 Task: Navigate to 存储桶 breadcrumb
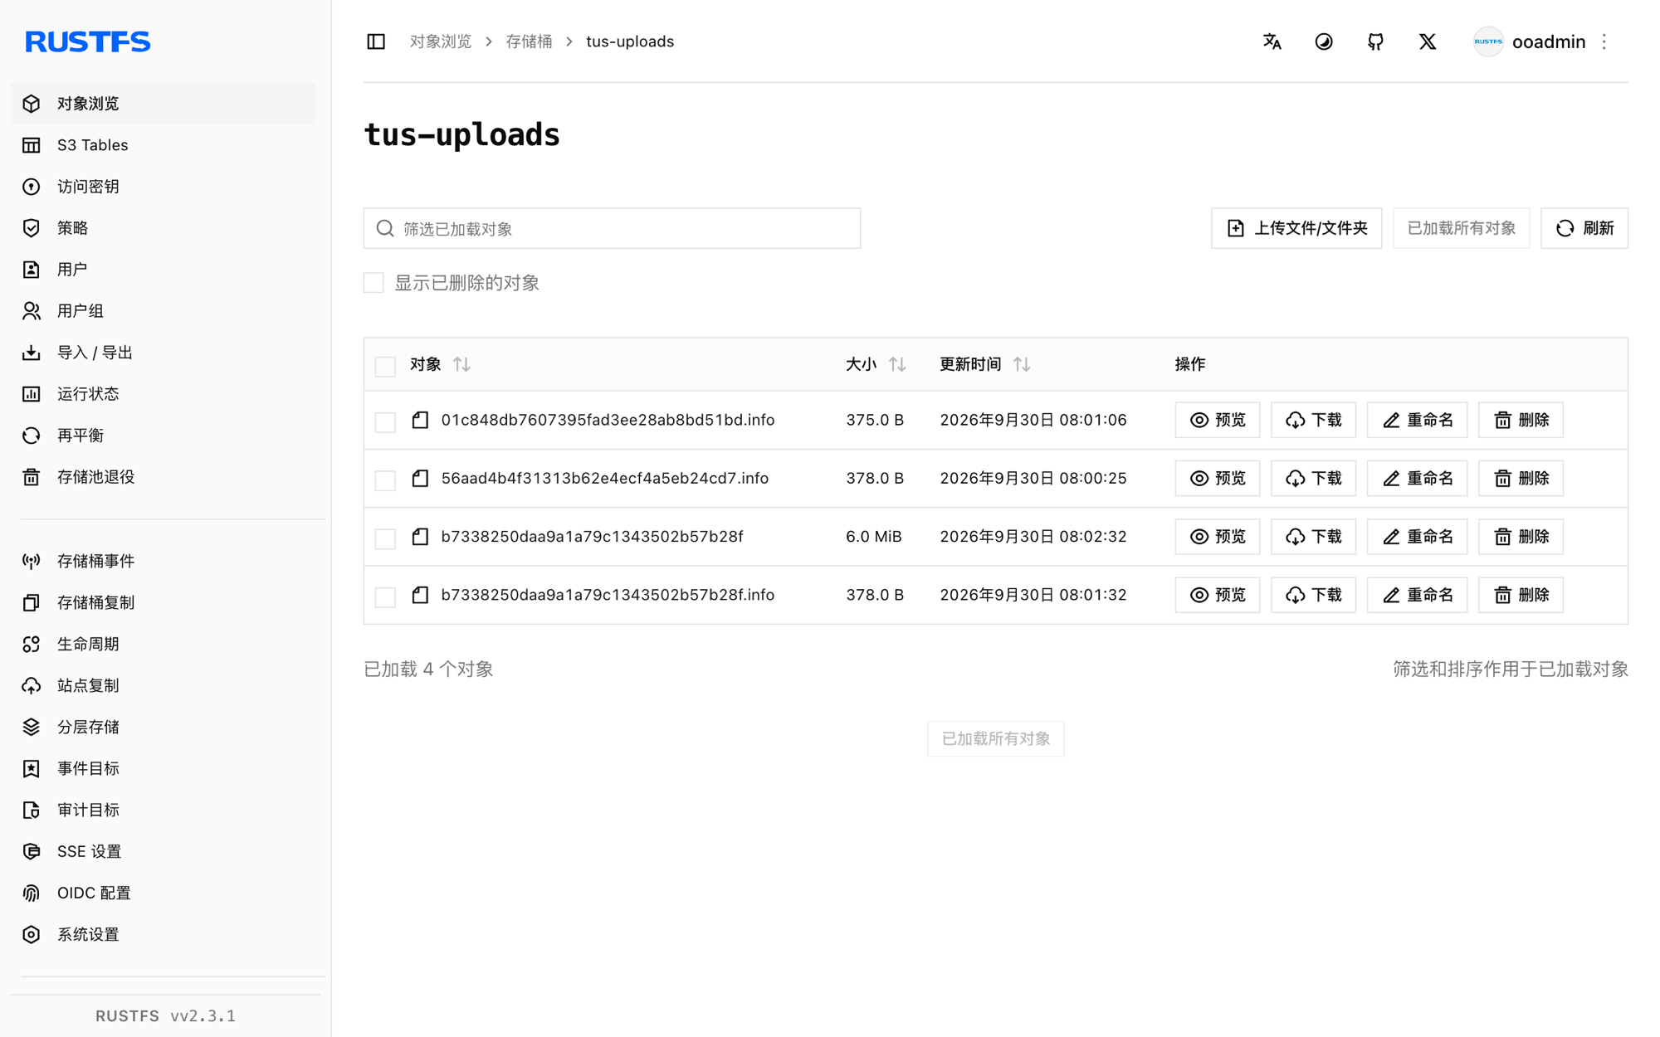(x=529, y=41)
